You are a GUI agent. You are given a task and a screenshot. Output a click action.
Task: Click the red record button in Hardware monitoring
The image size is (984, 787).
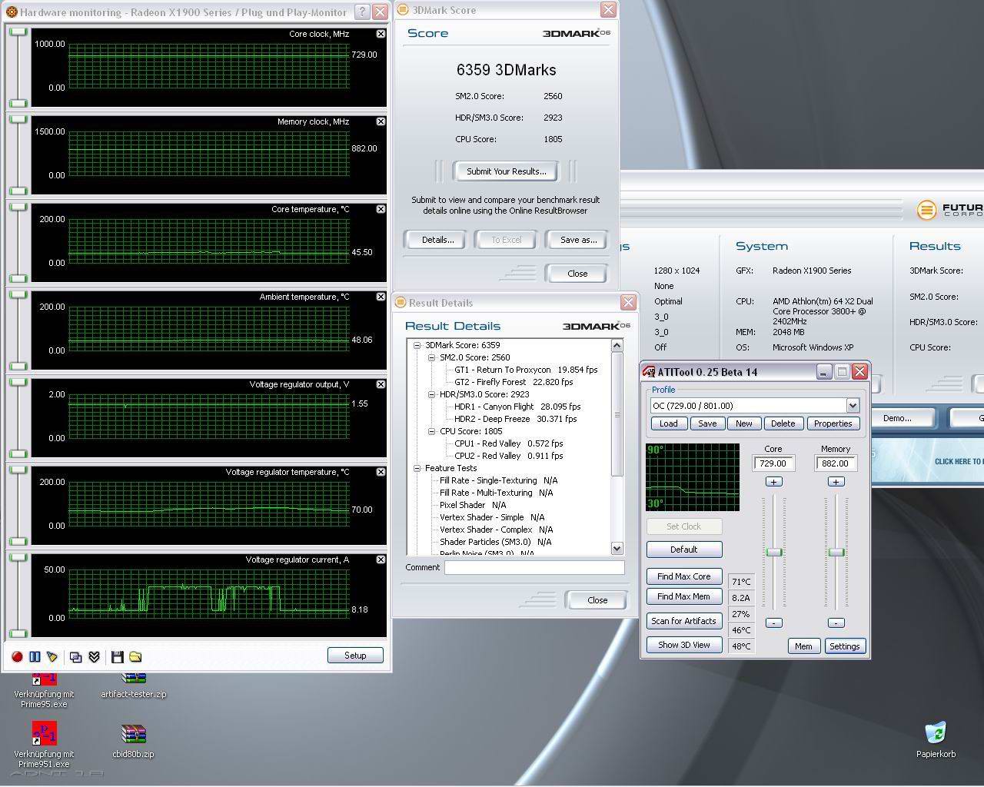17,656
